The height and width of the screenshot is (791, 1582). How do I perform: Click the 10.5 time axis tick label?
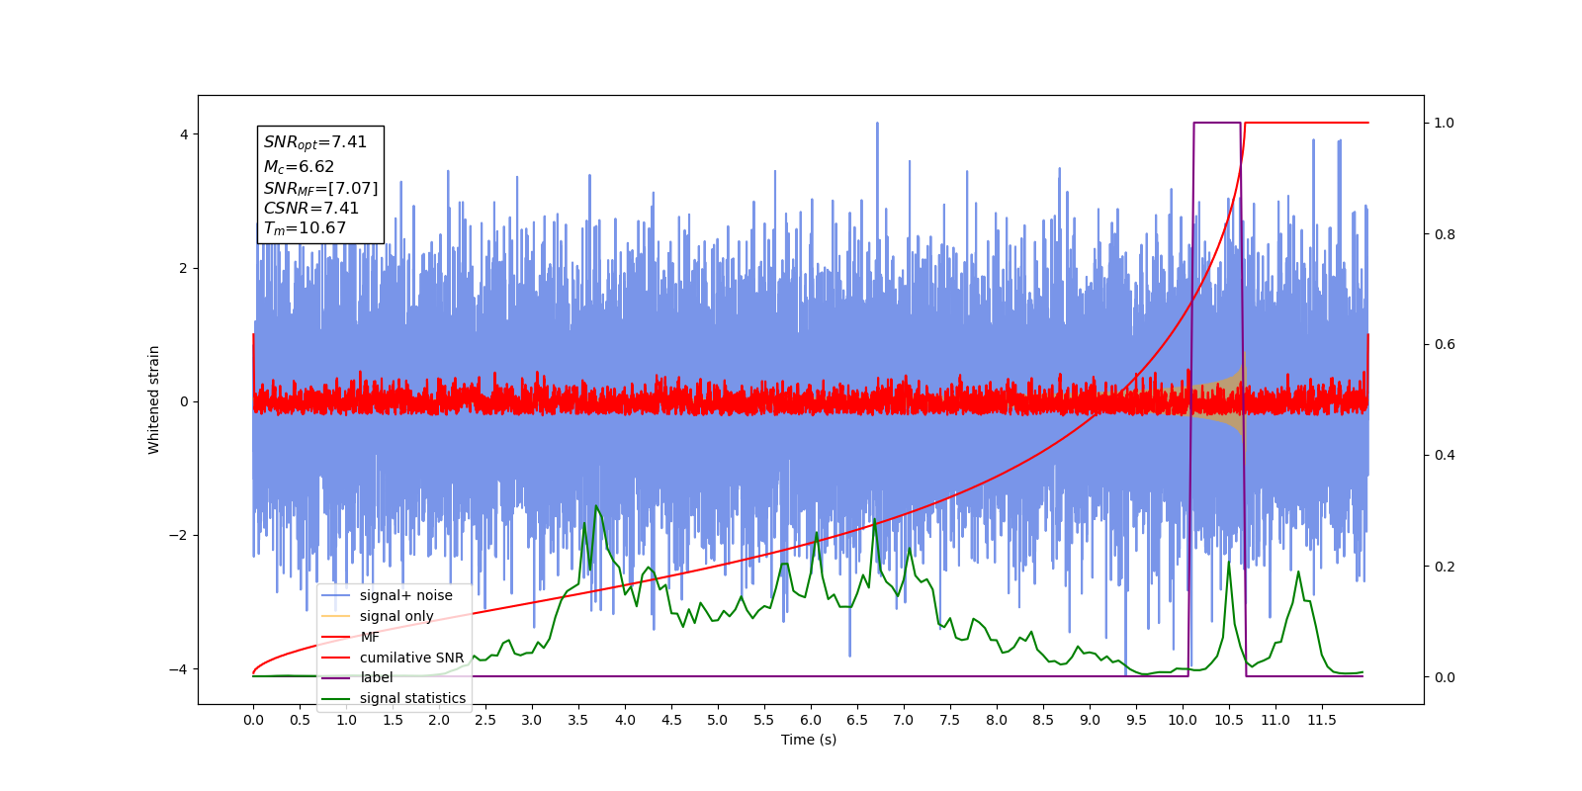coord(1229,720)
